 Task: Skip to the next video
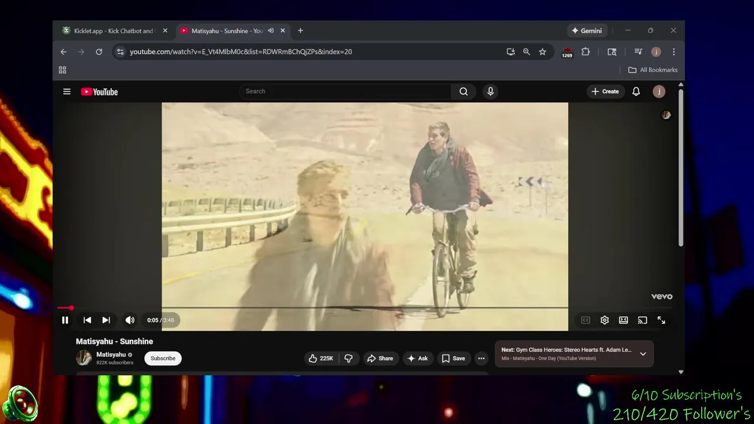pos(106,320)
